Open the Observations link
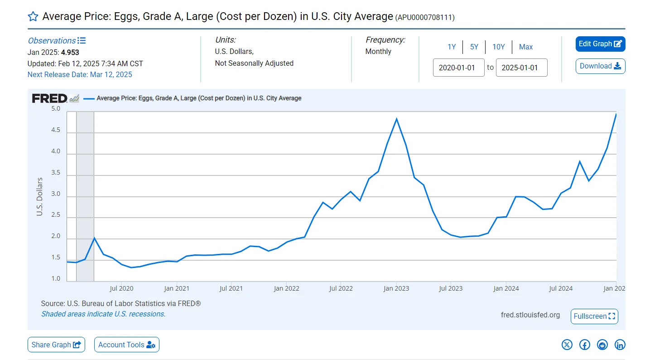669x360 pixels. pyautogui.click(x=52, y=40)
